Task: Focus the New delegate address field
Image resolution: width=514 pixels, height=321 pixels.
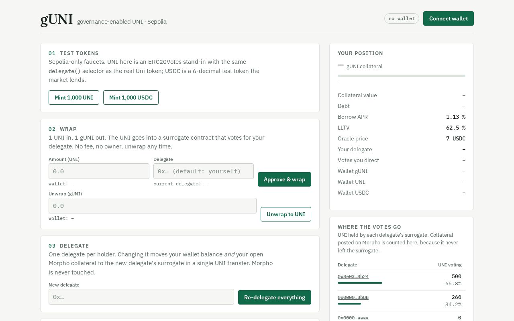Action: tap(141, 297)
